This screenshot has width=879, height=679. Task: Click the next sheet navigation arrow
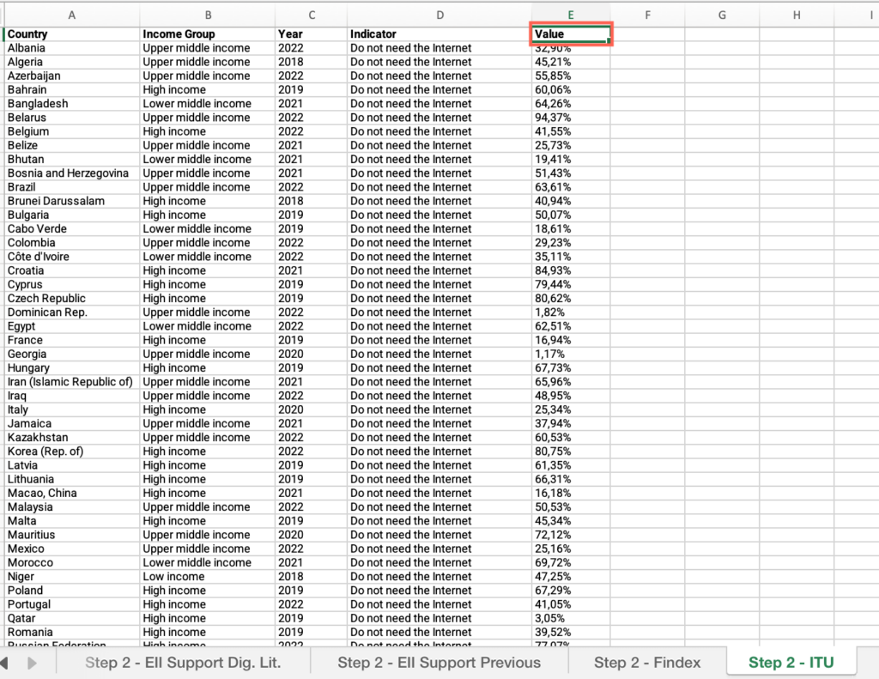[32, 663]
